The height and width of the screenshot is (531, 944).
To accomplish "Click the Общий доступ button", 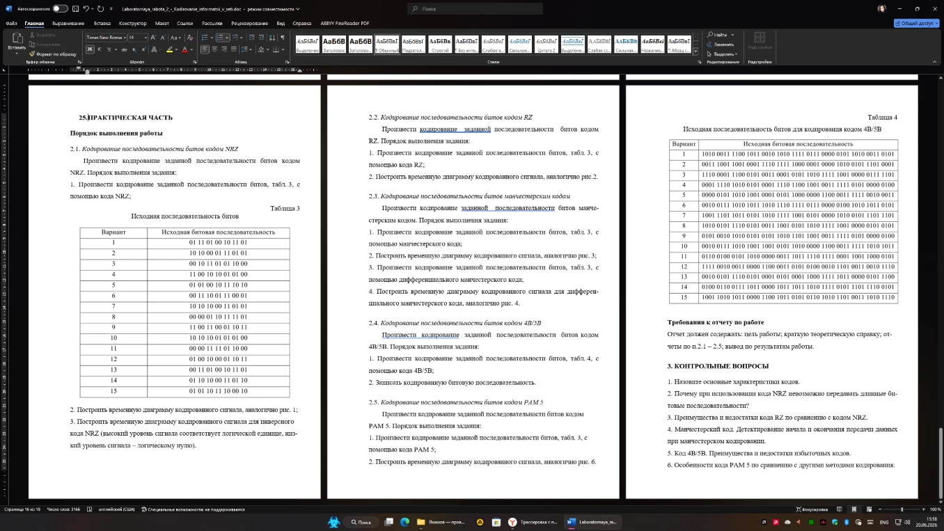I will tap(917, 23).
